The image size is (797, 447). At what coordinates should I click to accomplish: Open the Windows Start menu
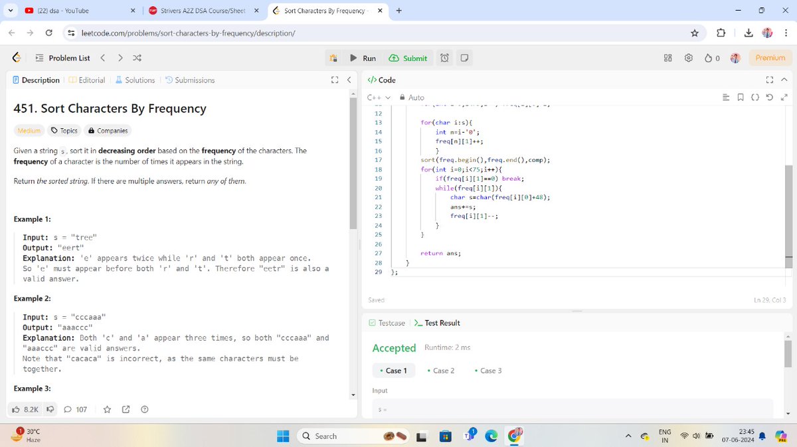point(283,436)
